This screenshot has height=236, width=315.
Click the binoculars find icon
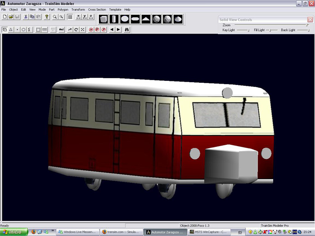coord(127,30)
